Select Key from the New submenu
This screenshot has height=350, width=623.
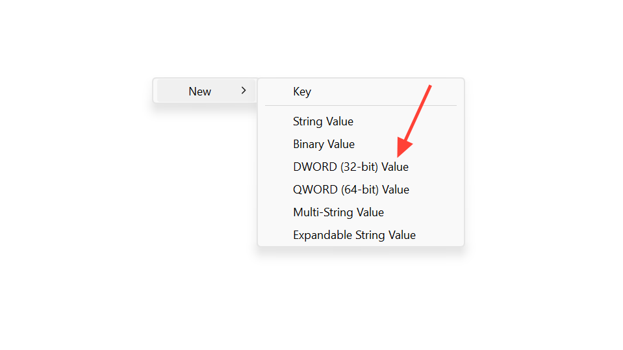[302, 92]
